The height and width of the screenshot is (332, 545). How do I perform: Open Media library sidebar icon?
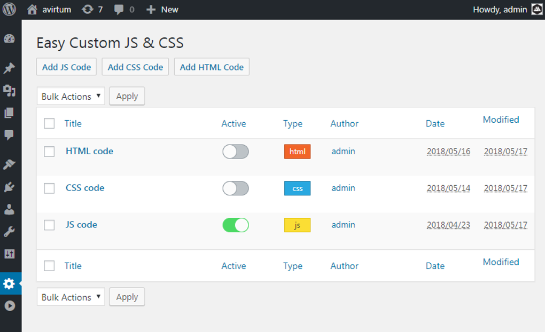pyautogui.click(x=9, y=91)
